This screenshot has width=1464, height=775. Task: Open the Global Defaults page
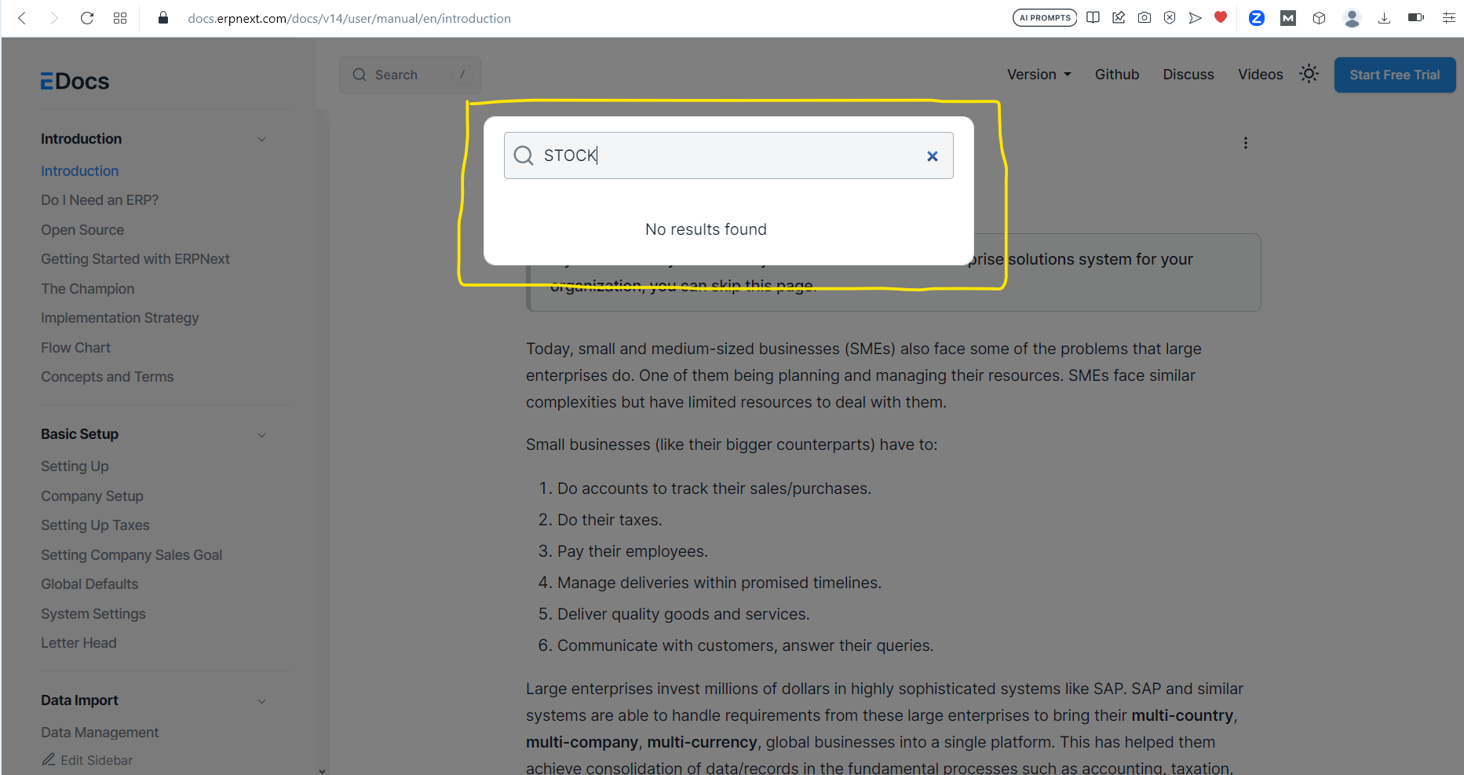89,584
